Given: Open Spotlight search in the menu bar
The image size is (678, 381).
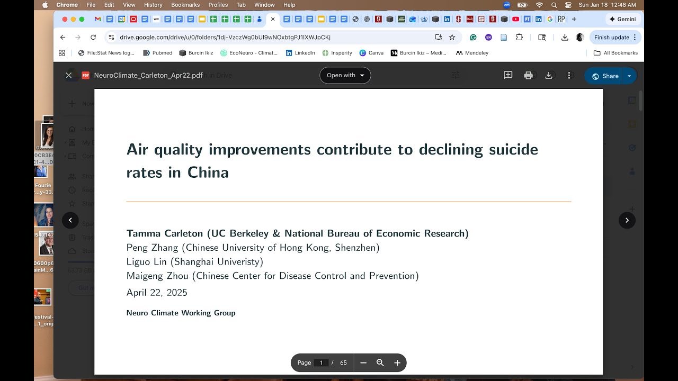Looking at the screenshot, I should point(554,5).
